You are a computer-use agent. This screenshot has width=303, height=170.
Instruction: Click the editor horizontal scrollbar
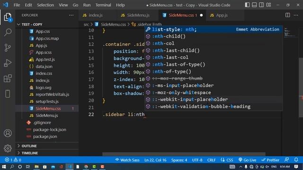(x=184, y=154)
